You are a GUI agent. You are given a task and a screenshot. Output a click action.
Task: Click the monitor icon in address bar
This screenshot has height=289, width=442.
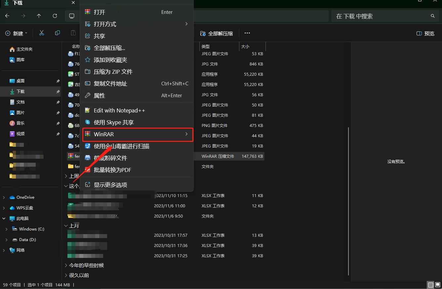click(72, 16)
